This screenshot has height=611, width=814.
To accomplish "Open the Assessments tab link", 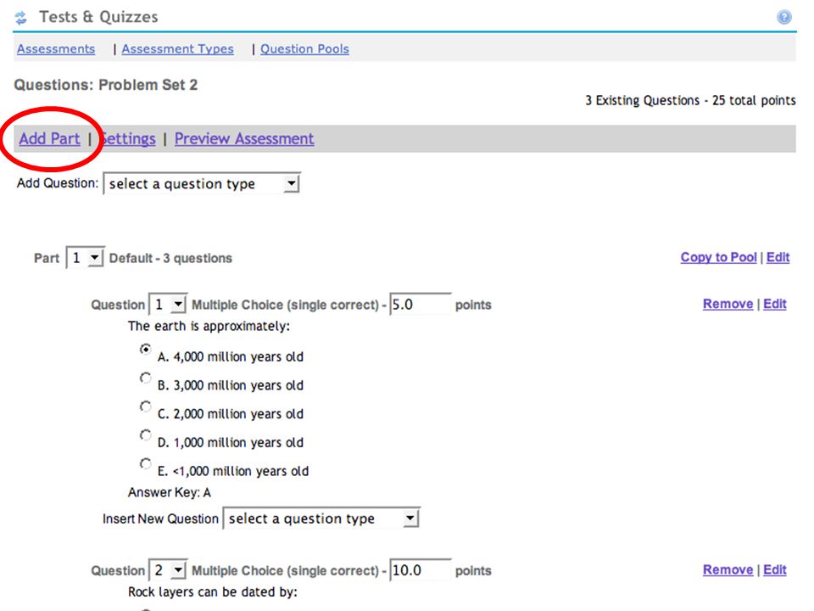I will point(56,49).
